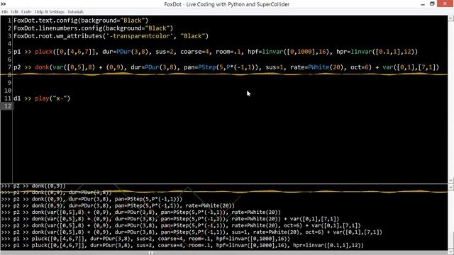The height and width of the screenshot is (255, 454).
Task: Click line number 7 in the gutter
Action: pyautogui.click(x=9, y=67)
